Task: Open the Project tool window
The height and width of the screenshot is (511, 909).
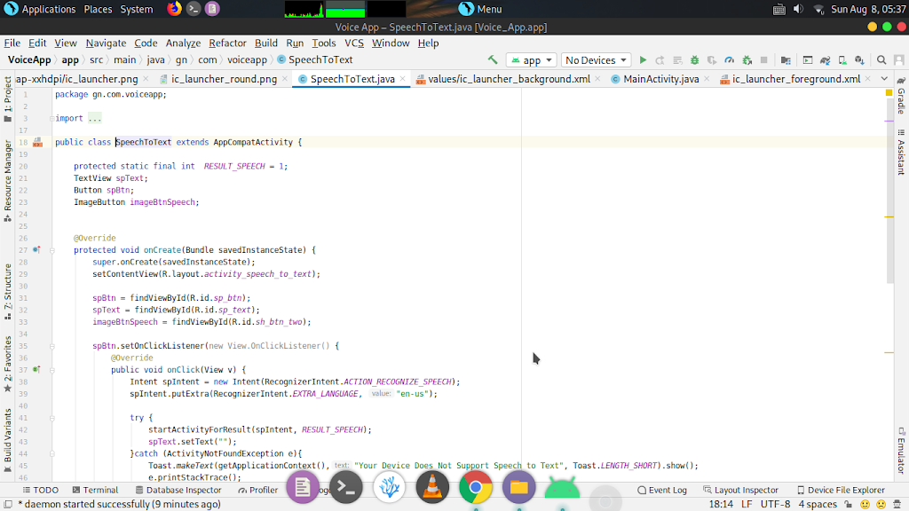Action: 7,99
